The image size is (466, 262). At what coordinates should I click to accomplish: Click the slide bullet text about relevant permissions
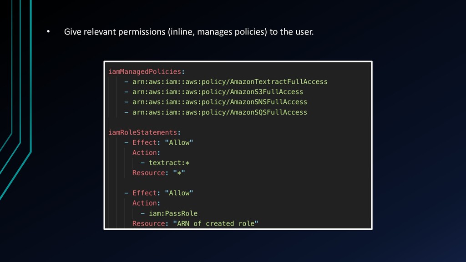189,32
